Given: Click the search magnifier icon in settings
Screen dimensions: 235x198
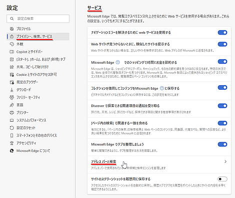Looking at the screenshot, I should 11,19.
